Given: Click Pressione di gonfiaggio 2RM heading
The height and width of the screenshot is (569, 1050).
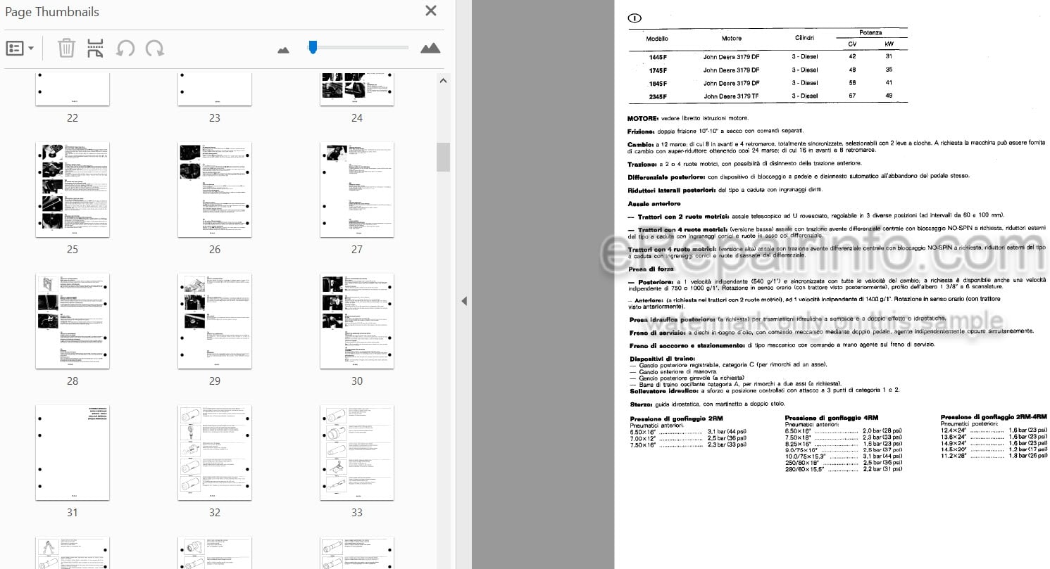Looking at the screenshot, I should click(677, 418).
